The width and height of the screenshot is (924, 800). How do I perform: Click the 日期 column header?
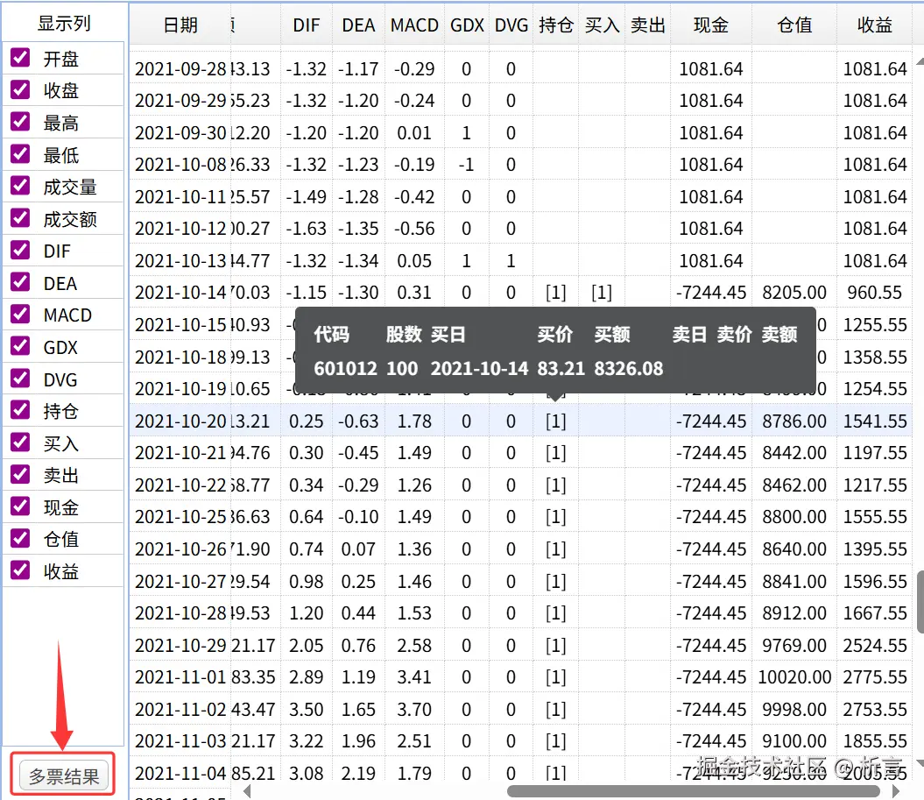click(180, 25)
